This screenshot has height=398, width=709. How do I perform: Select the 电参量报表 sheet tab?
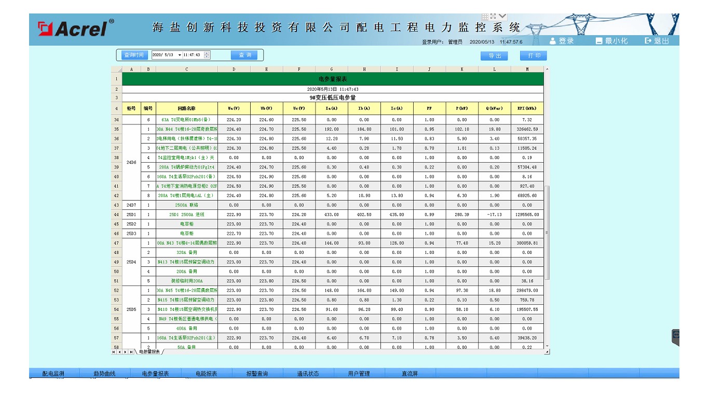click(x=149, y=352)
